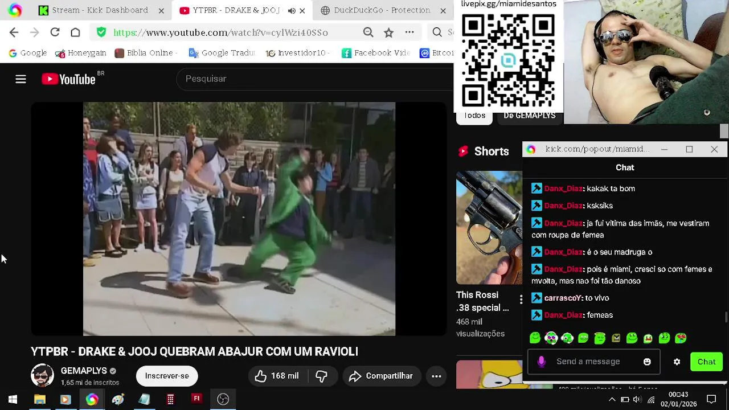Show hidden tray icons chevron
This screenshot has height=410, width=729.
611,399
